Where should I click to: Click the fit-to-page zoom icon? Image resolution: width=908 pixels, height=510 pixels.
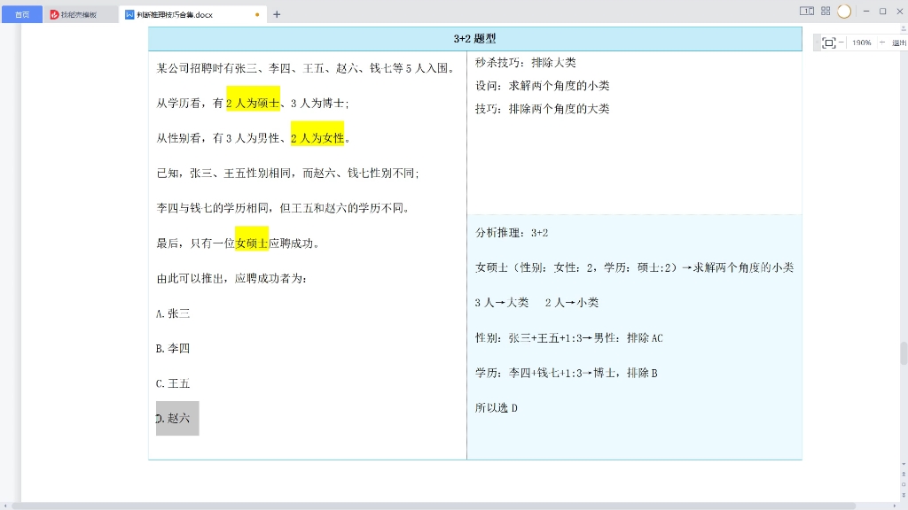pos(829,42)
